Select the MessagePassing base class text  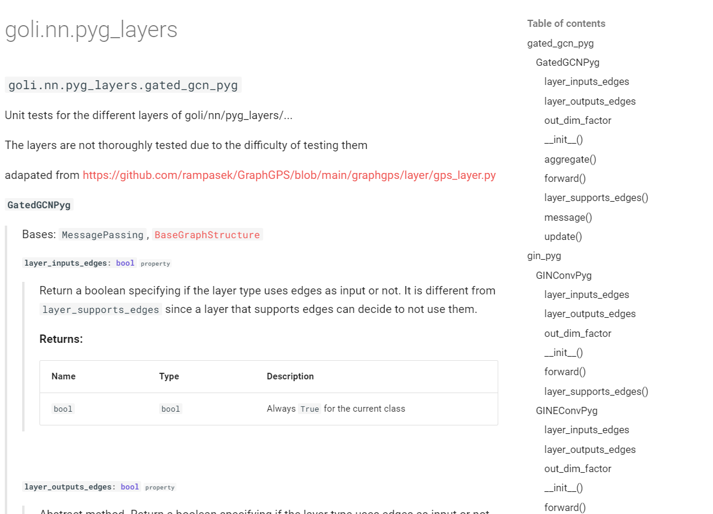[x=101, y=235]
